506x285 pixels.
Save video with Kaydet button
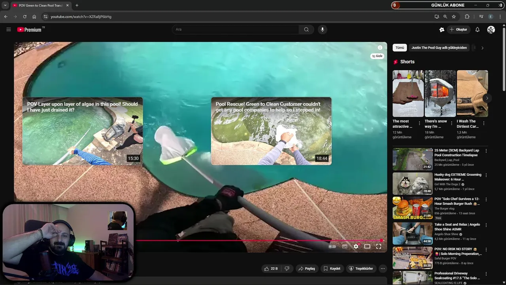pyautogui.click(x=332, y=268)
